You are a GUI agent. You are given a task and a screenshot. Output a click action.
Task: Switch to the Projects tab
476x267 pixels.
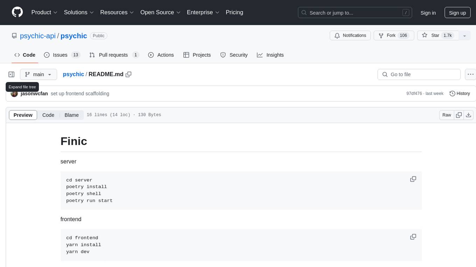pos(197,55)
